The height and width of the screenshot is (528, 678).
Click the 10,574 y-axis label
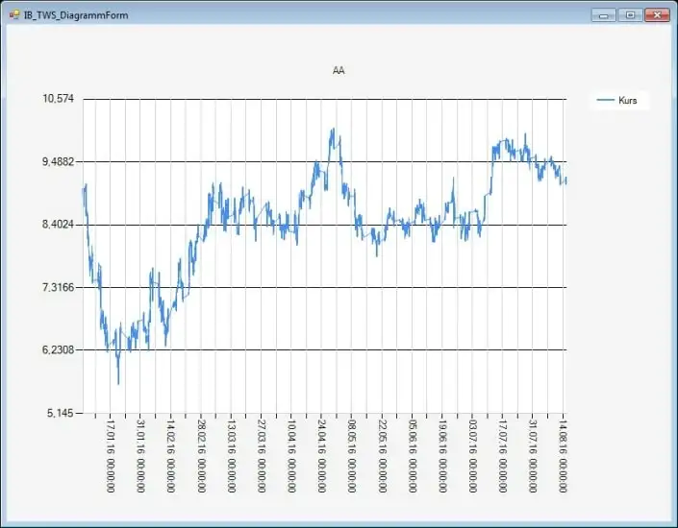tap(58, 99)
